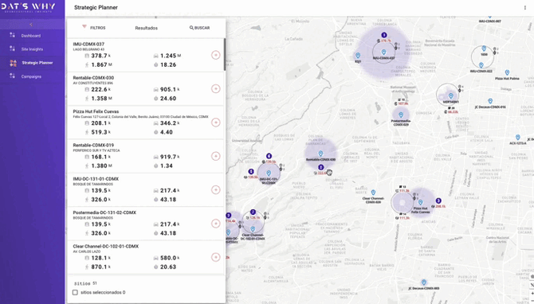Add Postermedia-DC-131-02-CDMX with its plus button
534x304 pixels.
[x=215, y=224]
